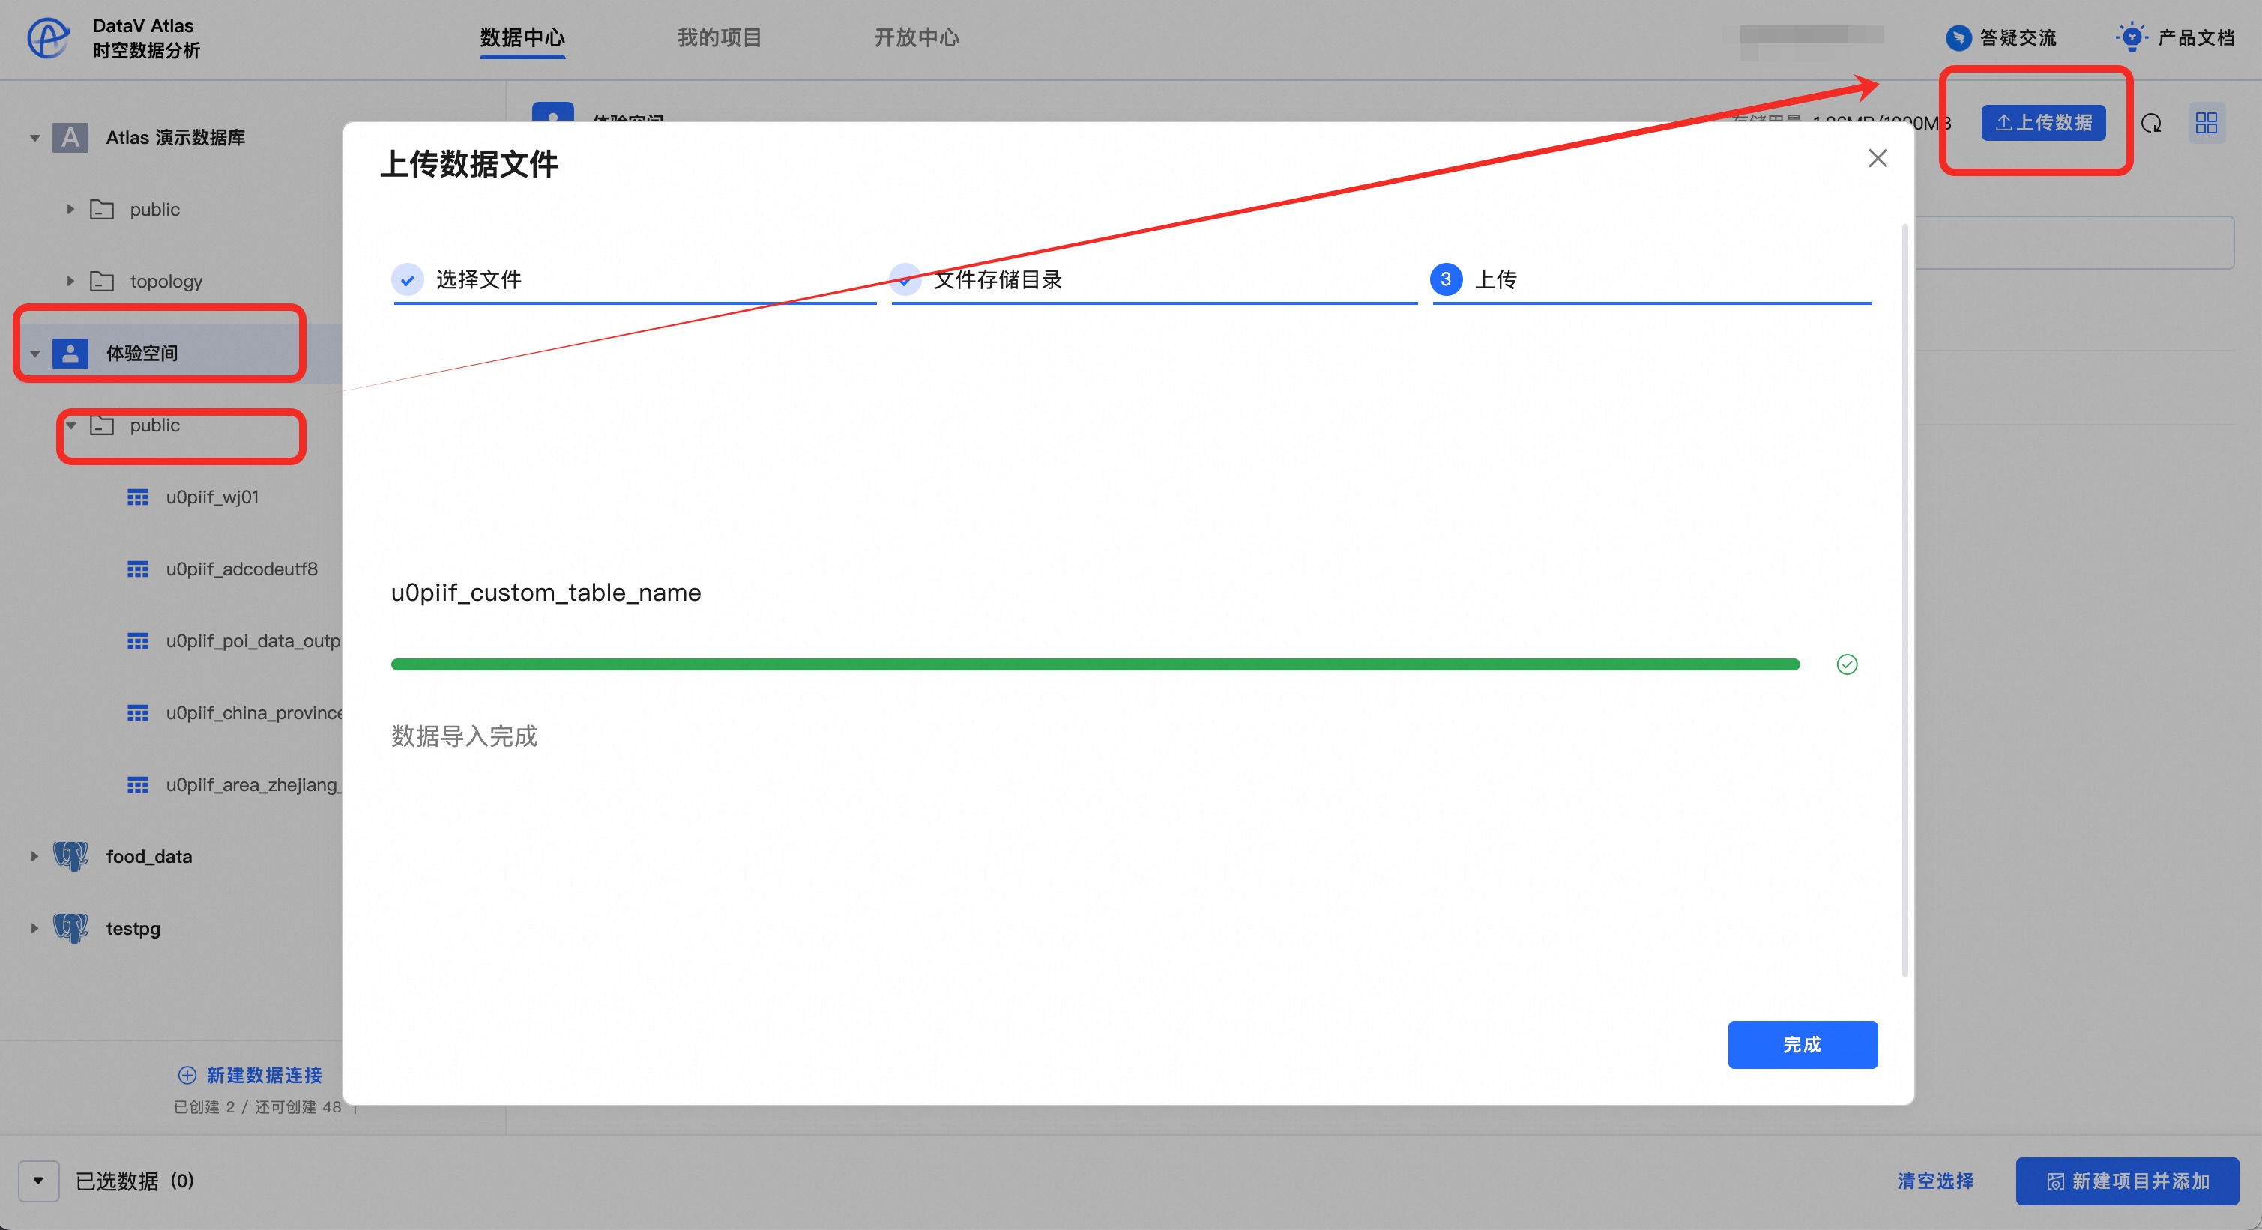Open the 产品文档 lightbulb icon
Viewport: 2262px width, 1230px height.
[x=2131, y=37]
